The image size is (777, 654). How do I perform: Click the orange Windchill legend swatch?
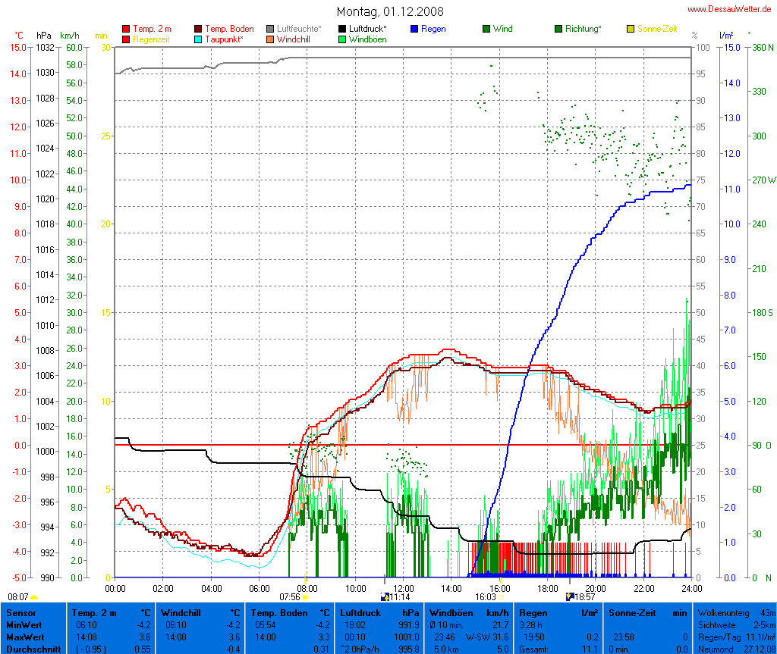click(270, 39)
